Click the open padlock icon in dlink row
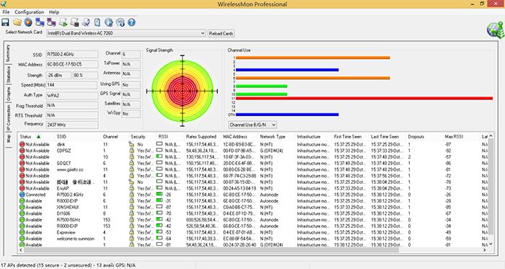This screenshot has width=505, height=269. tap(131, 144)
